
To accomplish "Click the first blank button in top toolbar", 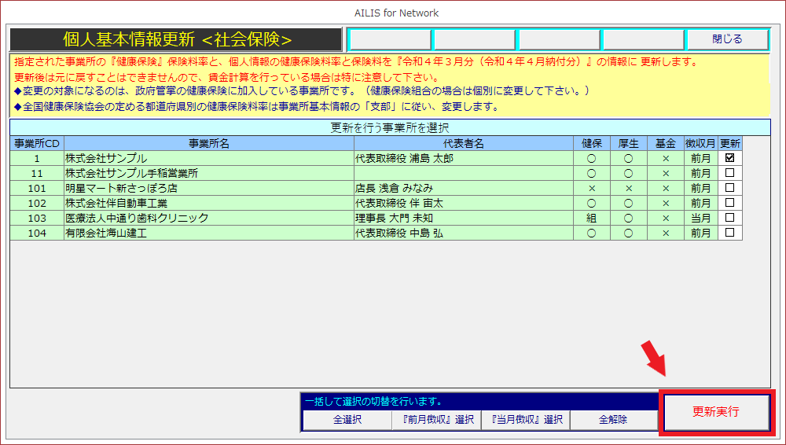I will coord(389,39).
